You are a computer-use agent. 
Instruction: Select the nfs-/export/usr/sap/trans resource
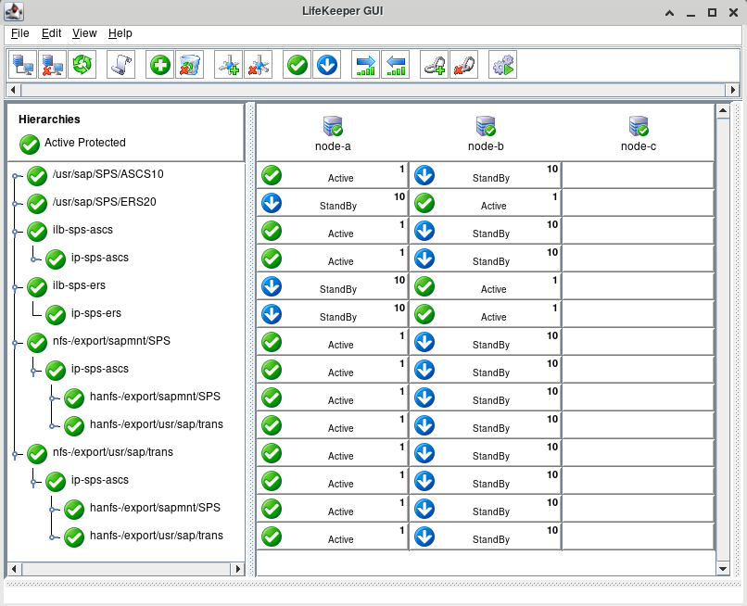[x=113, y=452]
